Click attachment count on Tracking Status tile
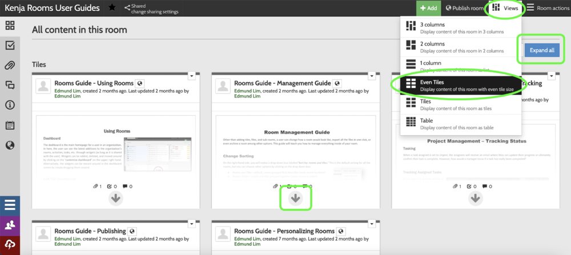Screen dimensions: 571x255 457,186
